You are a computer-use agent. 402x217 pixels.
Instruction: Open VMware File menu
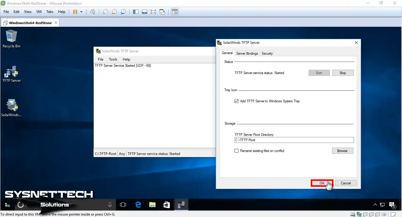[6, 12]
